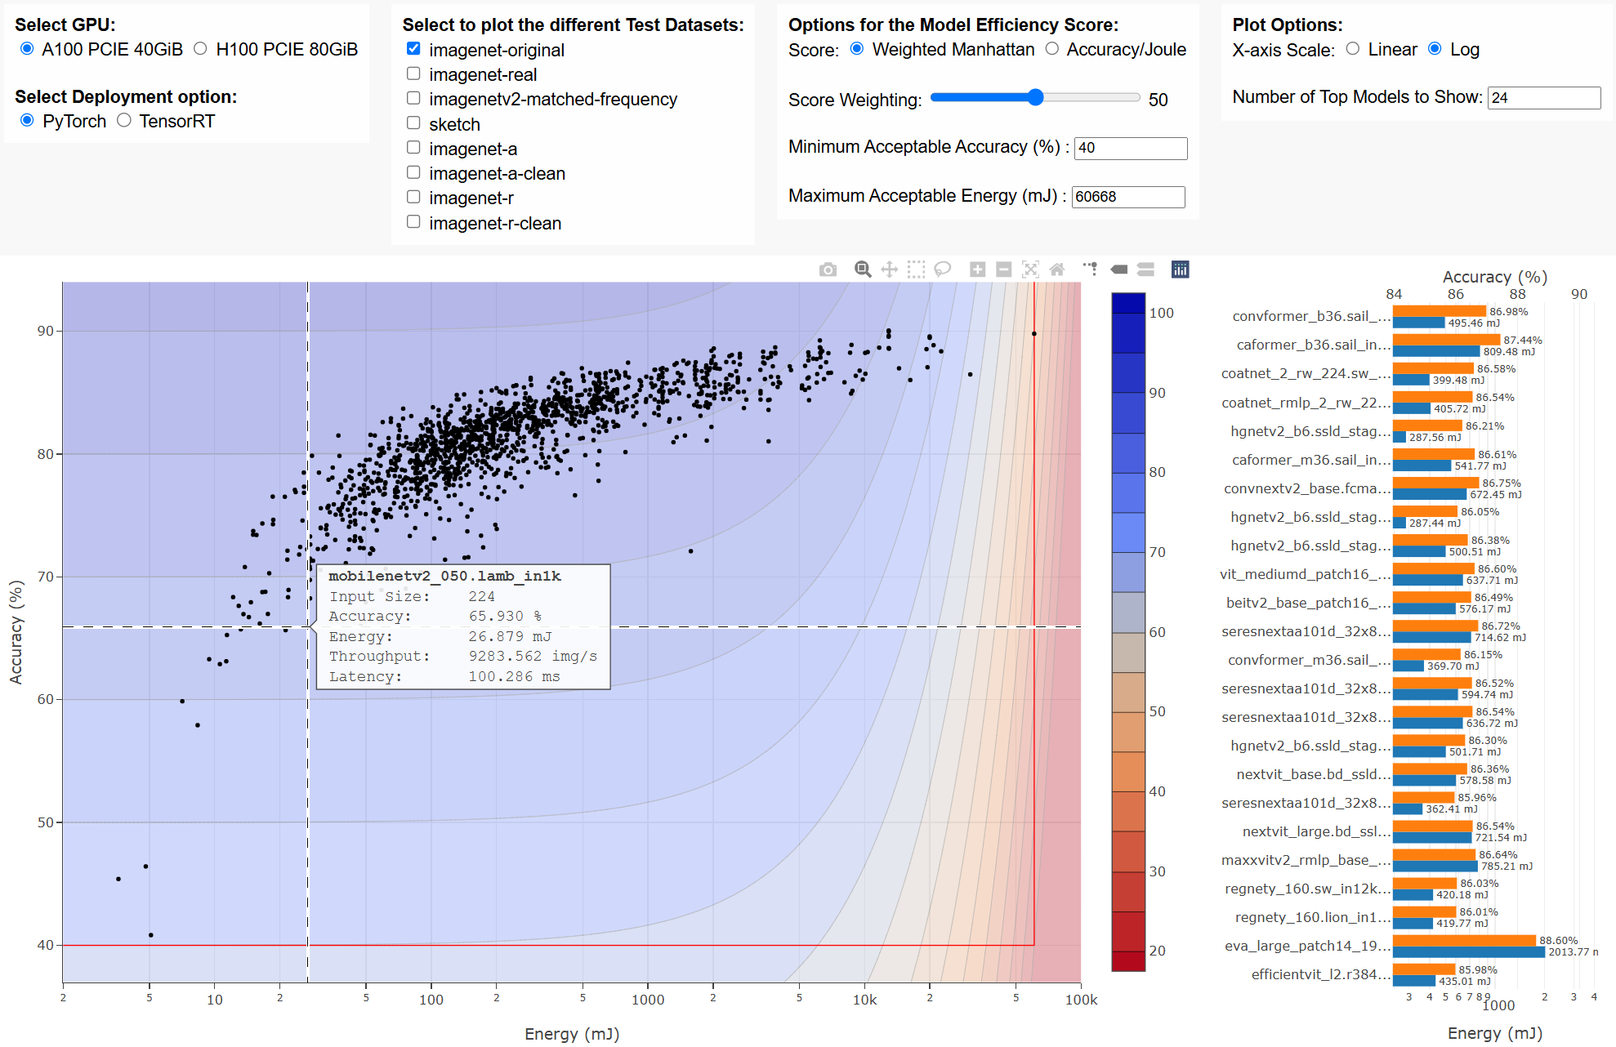1616x1047 pixels.
Task: Select the Zoom tool in plot toolbar
Action: coord(863,270)
